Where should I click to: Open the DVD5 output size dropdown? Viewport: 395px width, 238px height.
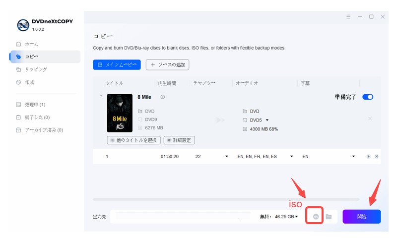pyautogui.click(x=267, y=120)
